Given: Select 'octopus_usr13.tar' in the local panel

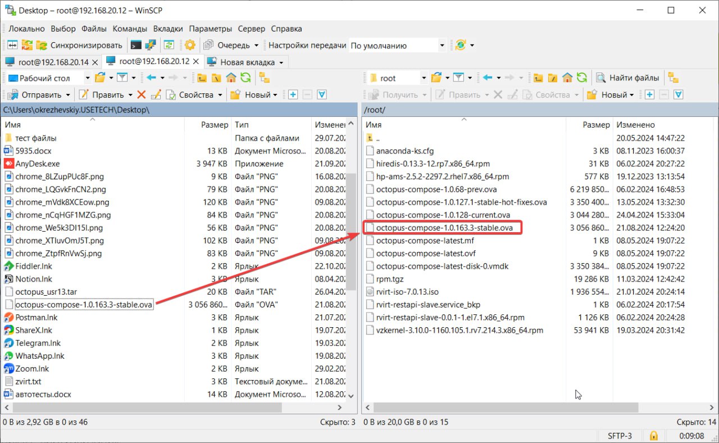Looking at the screenshot, I should 46,292.
